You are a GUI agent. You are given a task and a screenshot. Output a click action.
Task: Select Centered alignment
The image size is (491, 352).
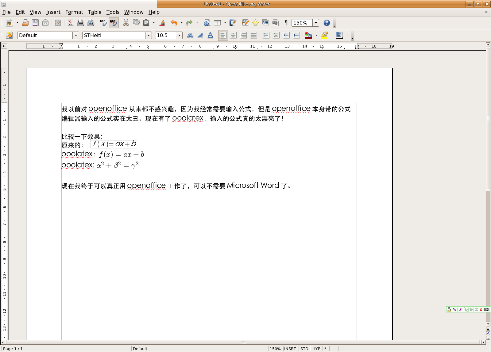[x=233, y=35]
